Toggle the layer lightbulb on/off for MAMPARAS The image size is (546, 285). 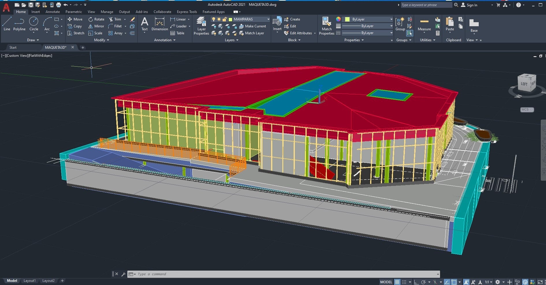click(x=213, y=19)
